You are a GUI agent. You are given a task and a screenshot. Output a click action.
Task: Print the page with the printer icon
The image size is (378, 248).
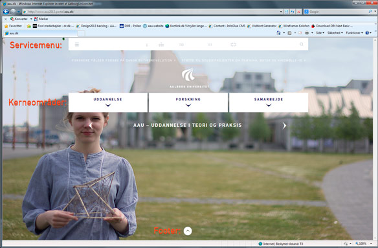307,33
